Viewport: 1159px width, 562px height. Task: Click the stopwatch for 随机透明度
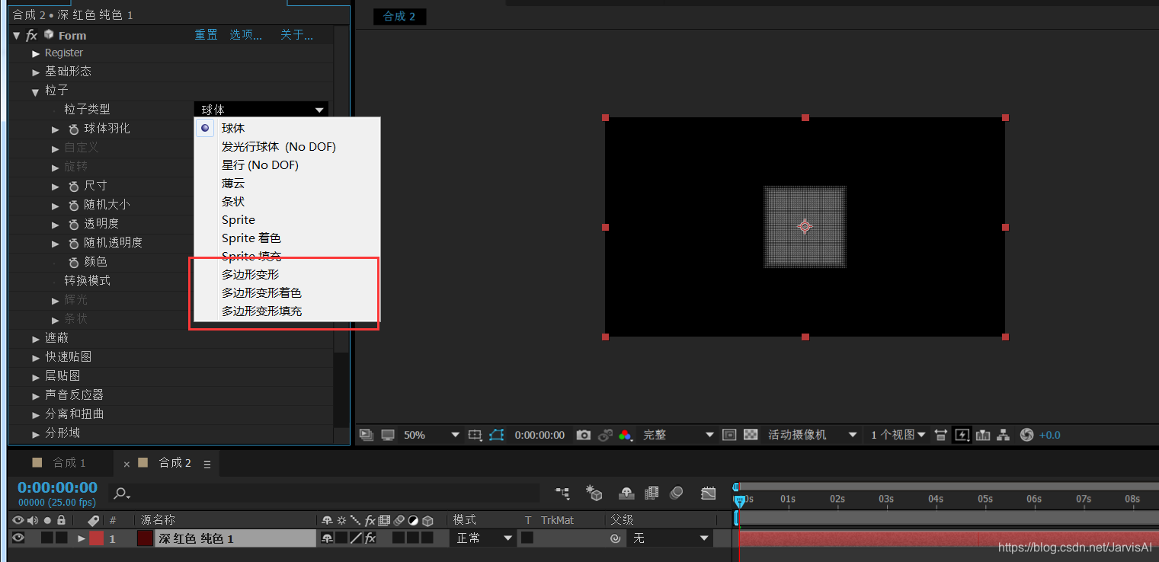click(74, 243)
